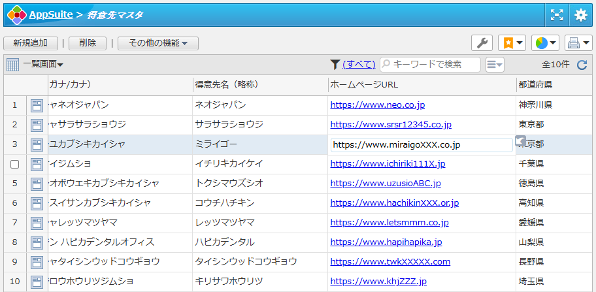Open the https://www.neo.co.jp link
The image size is (596, 292).
pyautogui.click(x=378, y=105)
